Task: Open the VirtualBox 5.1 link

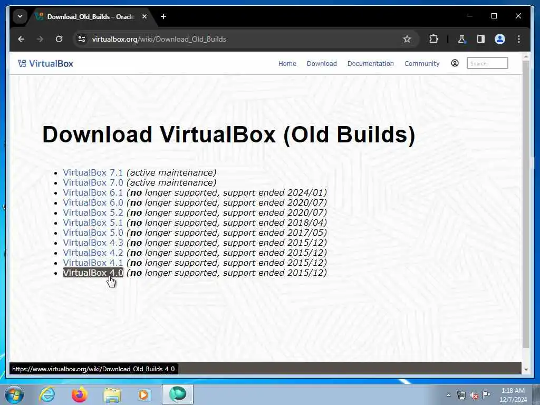Action: [93, 223]
